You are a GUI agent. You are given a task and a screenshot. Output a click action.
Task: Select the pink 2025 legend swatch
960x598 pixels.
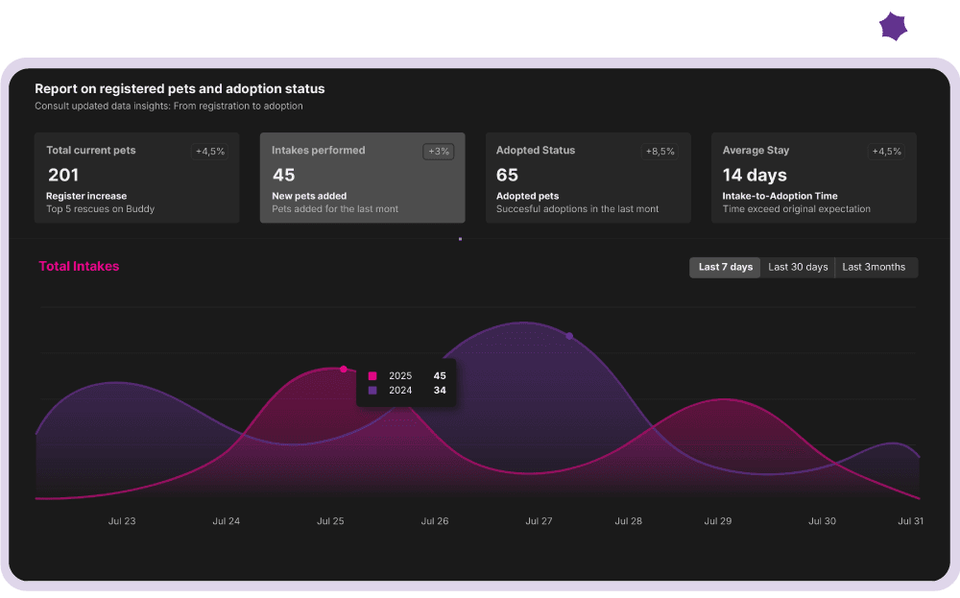point(372,375)
